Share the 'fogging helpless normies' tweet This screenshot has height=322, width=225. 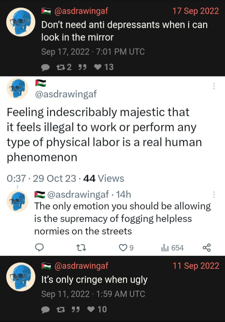207,248
